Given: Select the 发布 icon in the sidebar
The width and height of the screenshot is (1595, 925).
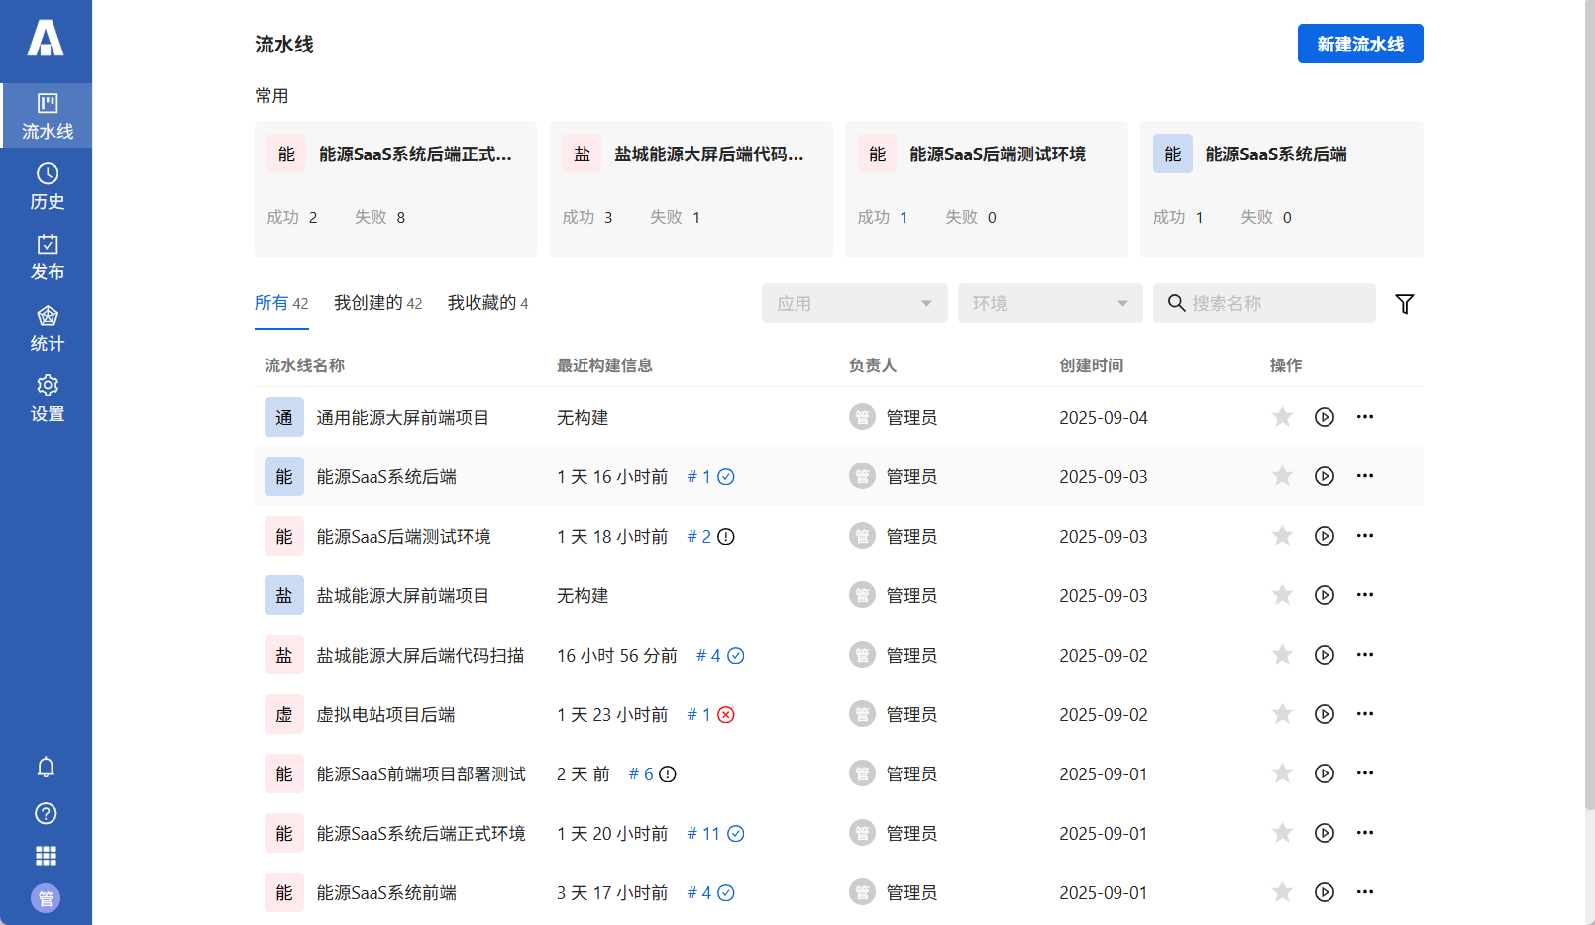Looking at the screenshot, I should click(47, 257).
